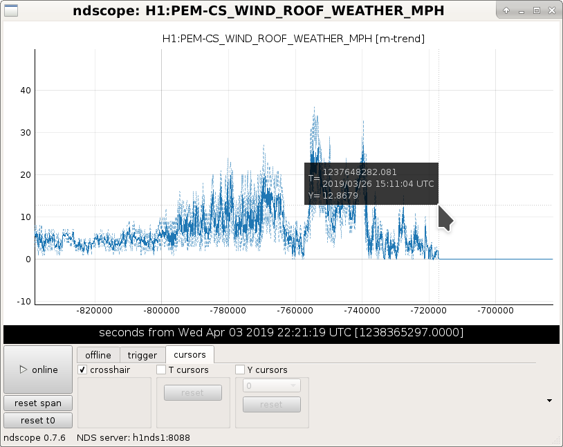The width and height of the screenshot is (563, 447).
Task: Click the window menu icon in title bar
Action: tap(11, 10)
